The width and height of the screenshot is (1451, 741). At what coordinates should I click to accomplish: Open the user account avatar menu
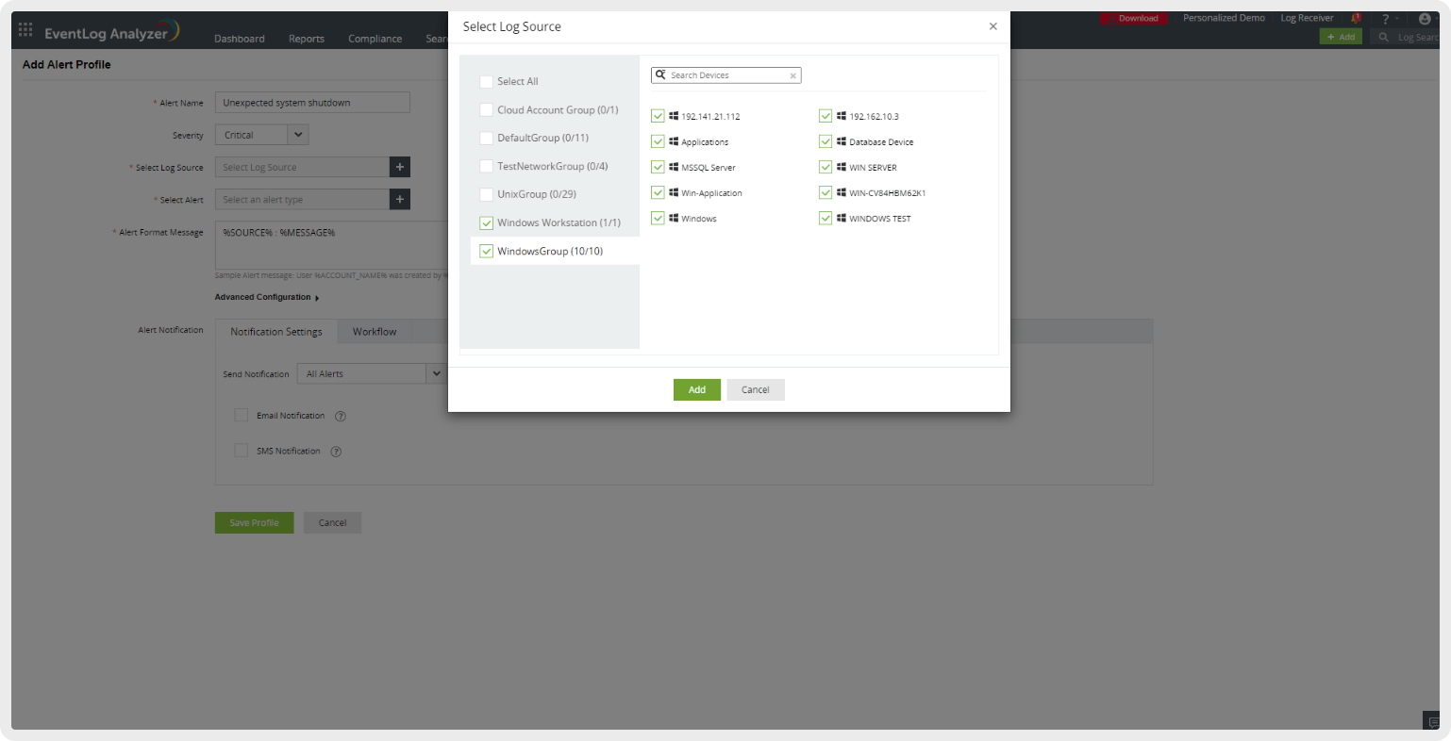pos(1425,19)
